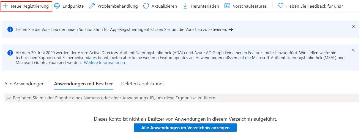Click the heart feedback icon
Screen dimensions: 361x133
pos(280,6)
